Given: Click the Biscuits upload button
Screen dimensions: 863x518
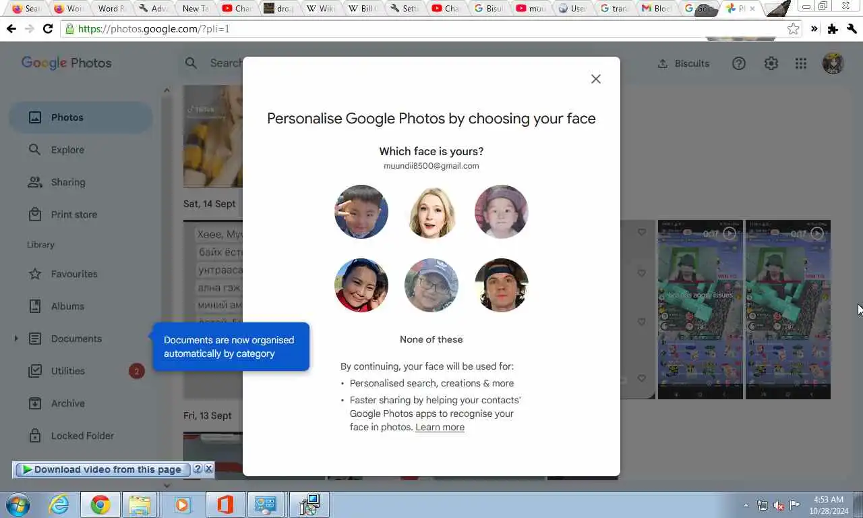Looking at the screenshot, I should click(684, 63).
